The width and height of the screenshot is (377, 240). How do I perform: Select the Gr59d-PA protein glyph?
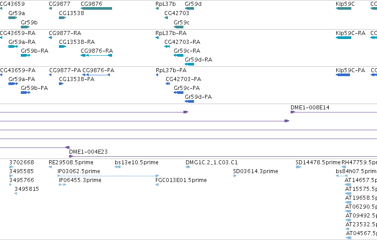click(190, 101)
